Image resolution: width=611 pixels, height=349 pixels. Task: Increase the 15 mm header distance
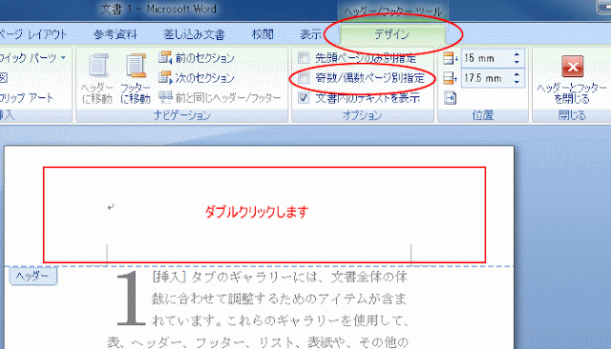(516, 55)
